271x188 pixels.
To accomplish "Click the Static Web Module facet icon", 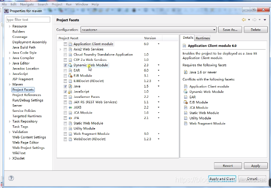I will [70, 123].
